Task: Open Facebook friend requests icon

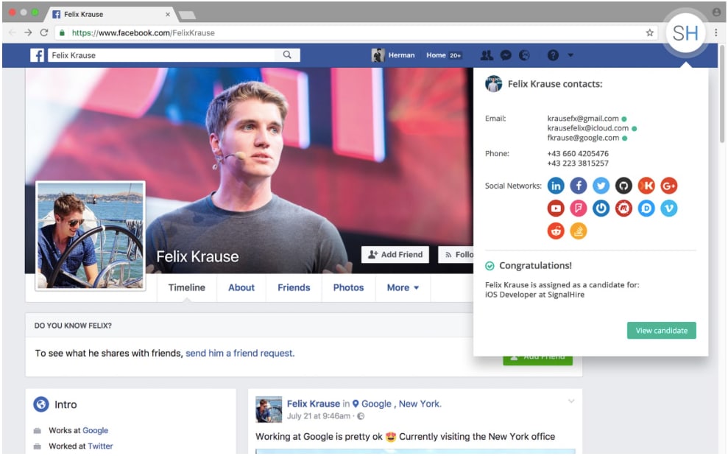Action: (x=487, y=55)
